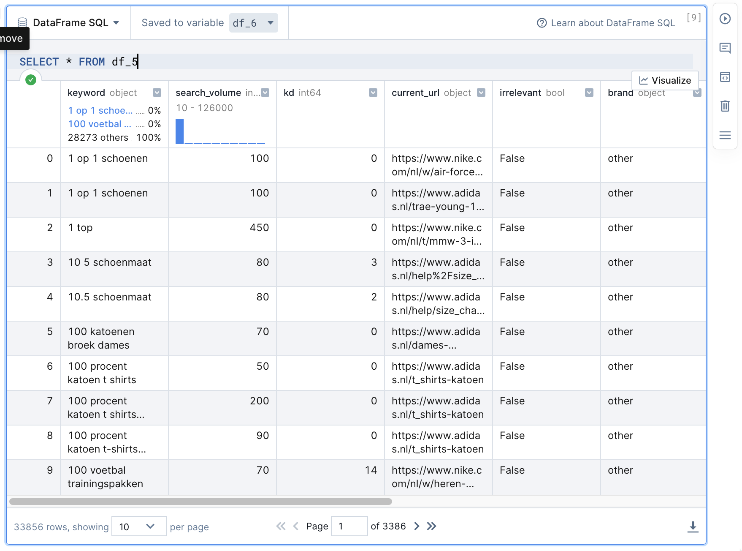
Task: Select adidas trae-young URL cell
Action: coord(439,200)
